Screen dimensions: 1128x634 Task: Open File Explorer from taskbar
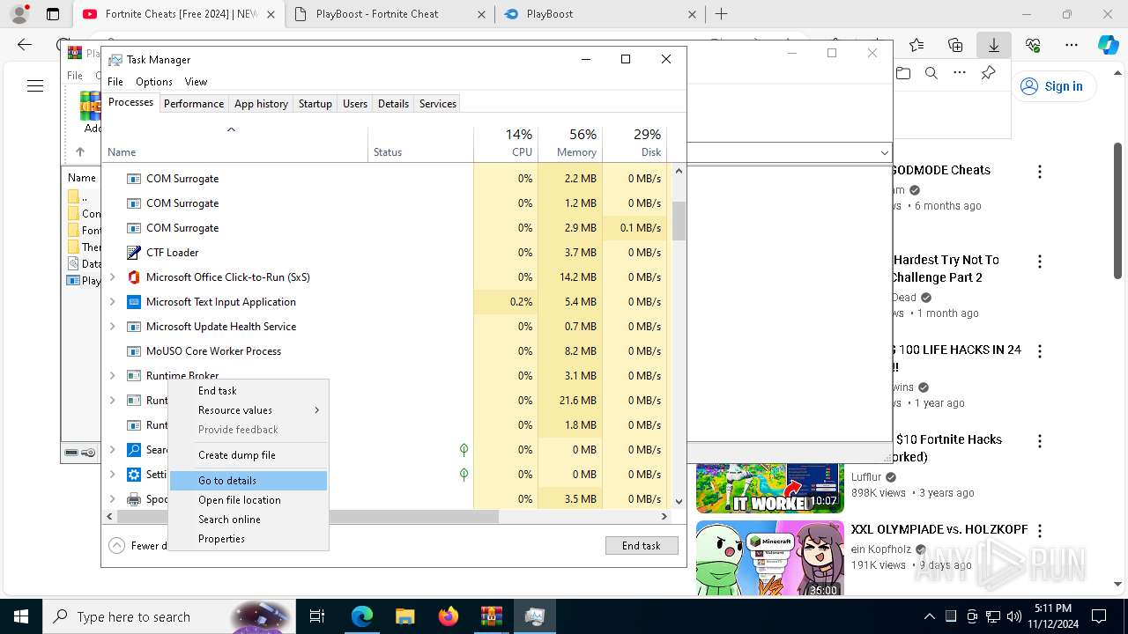pos(404,616)
